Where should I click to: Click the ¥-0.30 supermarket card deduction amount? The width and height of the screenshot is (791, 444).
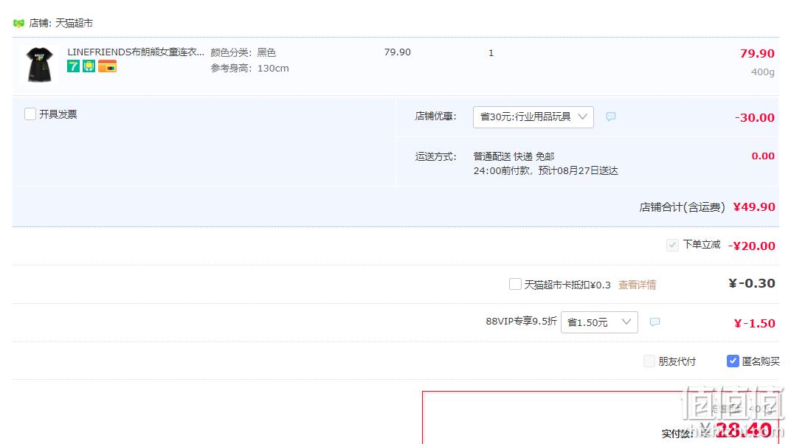point(752,283)
